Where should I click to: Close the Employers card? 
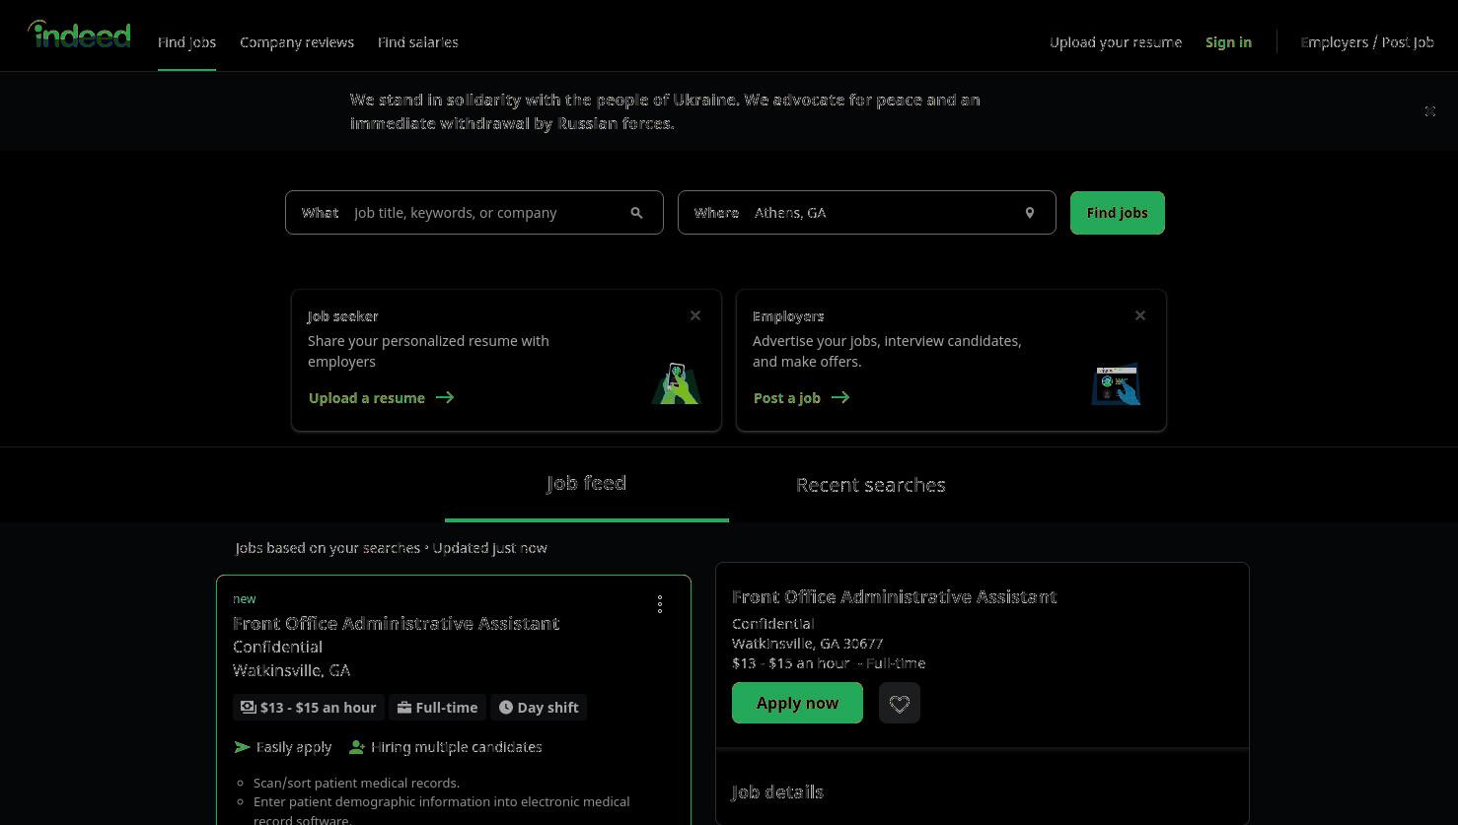(1140, 315)
